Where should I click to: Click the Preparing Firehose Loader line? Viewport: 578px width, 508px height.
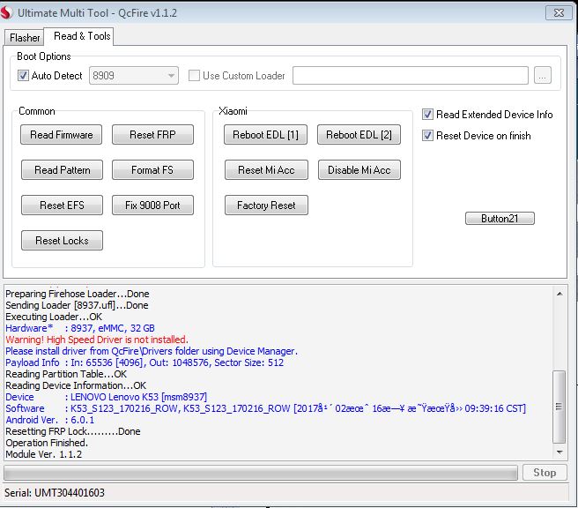(78, 294)
